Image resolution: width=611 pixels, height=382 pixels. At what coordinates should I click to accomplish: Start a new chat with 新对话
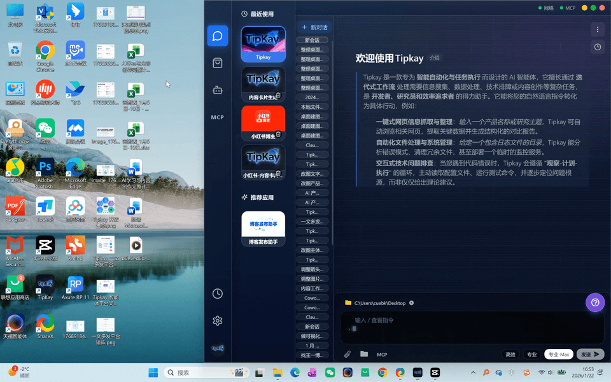click(x=314, y=27)
